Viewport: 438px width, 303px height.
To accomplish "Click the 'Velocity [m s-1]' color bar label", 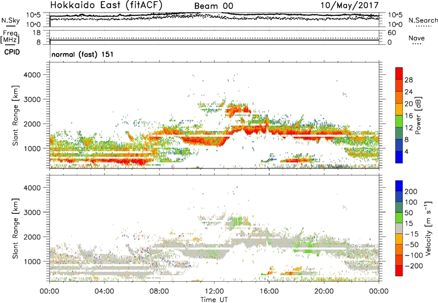I will 428,228.
